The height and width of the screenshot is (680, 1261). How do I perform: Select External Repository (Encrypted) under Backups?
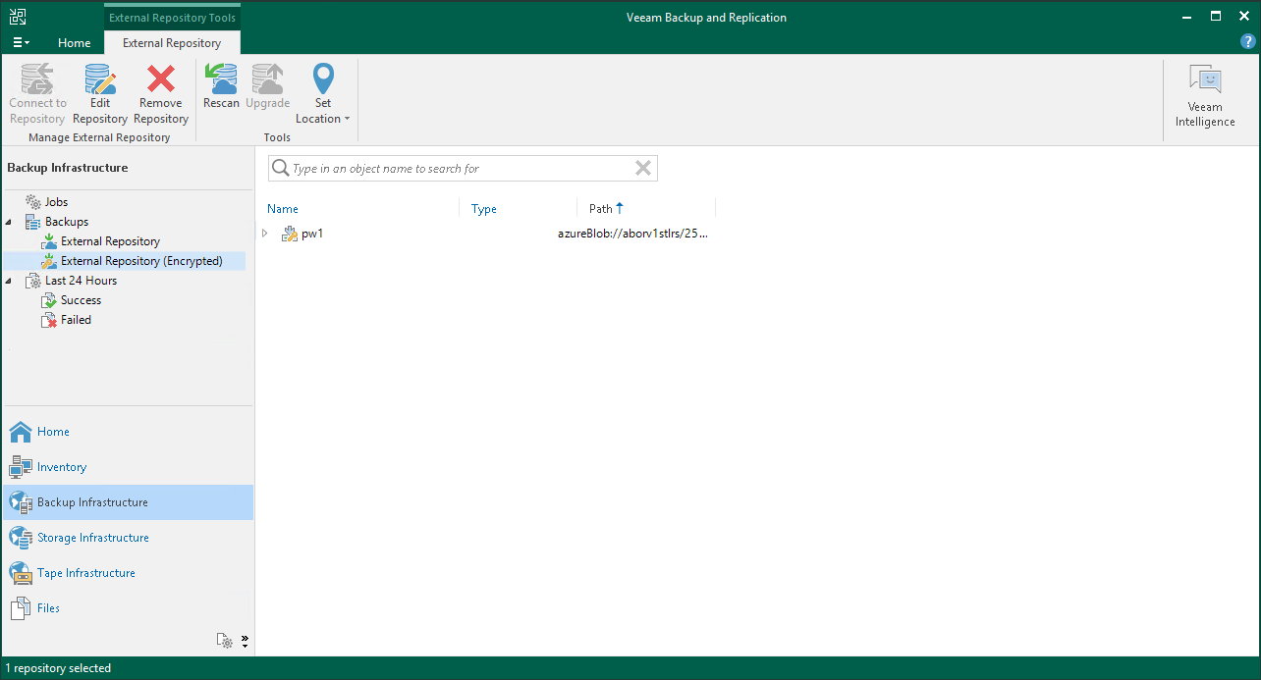[x=140, y=260]
